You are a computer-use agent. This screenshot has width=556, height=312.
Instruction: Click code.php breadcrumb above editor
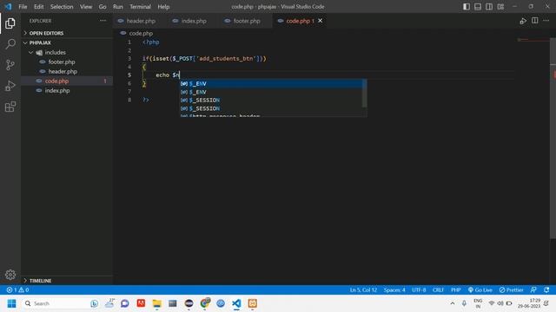click(141, 33)
